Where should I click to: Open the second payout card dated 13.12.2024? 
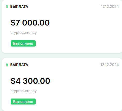tap(62, 84)
